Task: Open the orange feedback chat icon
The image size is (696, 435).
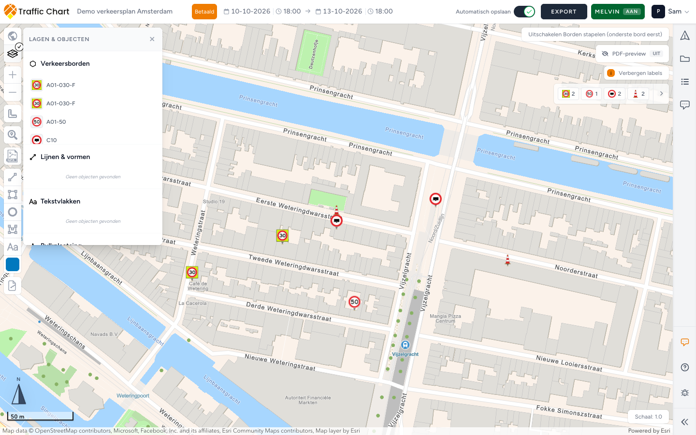Action: coord(685,342)
